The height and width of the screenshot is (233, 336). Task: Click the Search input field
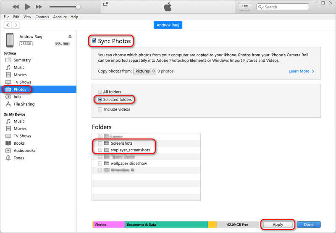pyautogui.click(x=283, y=7)
